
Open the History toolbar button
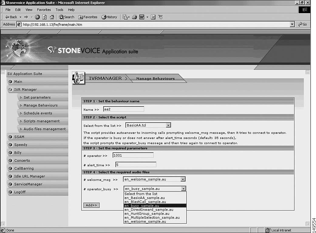coord(109,17)
